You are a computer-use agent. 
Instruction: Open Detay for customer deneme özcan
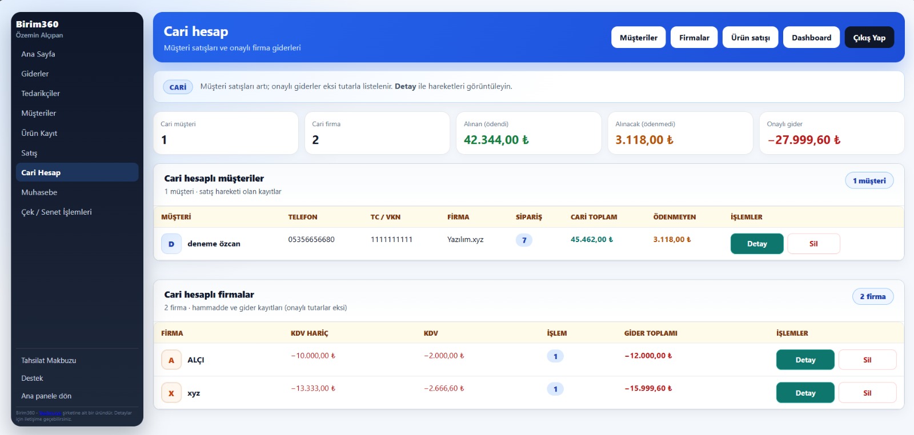pyautogui.click(x=757, y=244)
